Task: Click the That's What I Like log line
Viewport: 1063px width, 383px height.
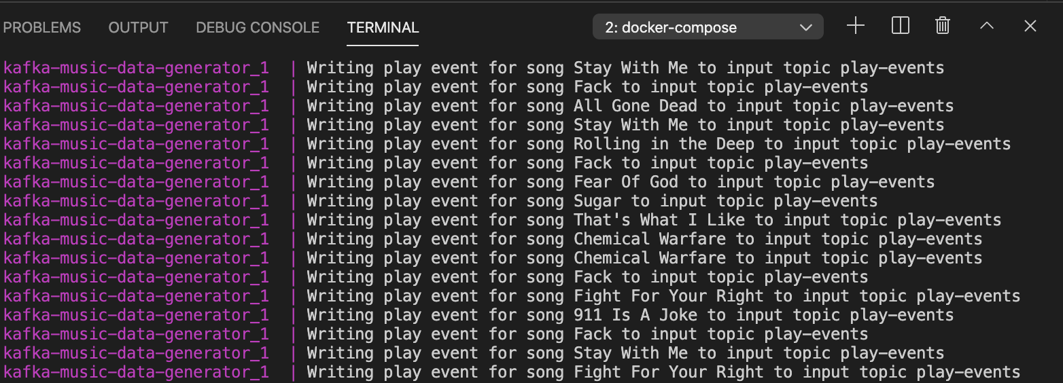Action: [x=502, y=220]
